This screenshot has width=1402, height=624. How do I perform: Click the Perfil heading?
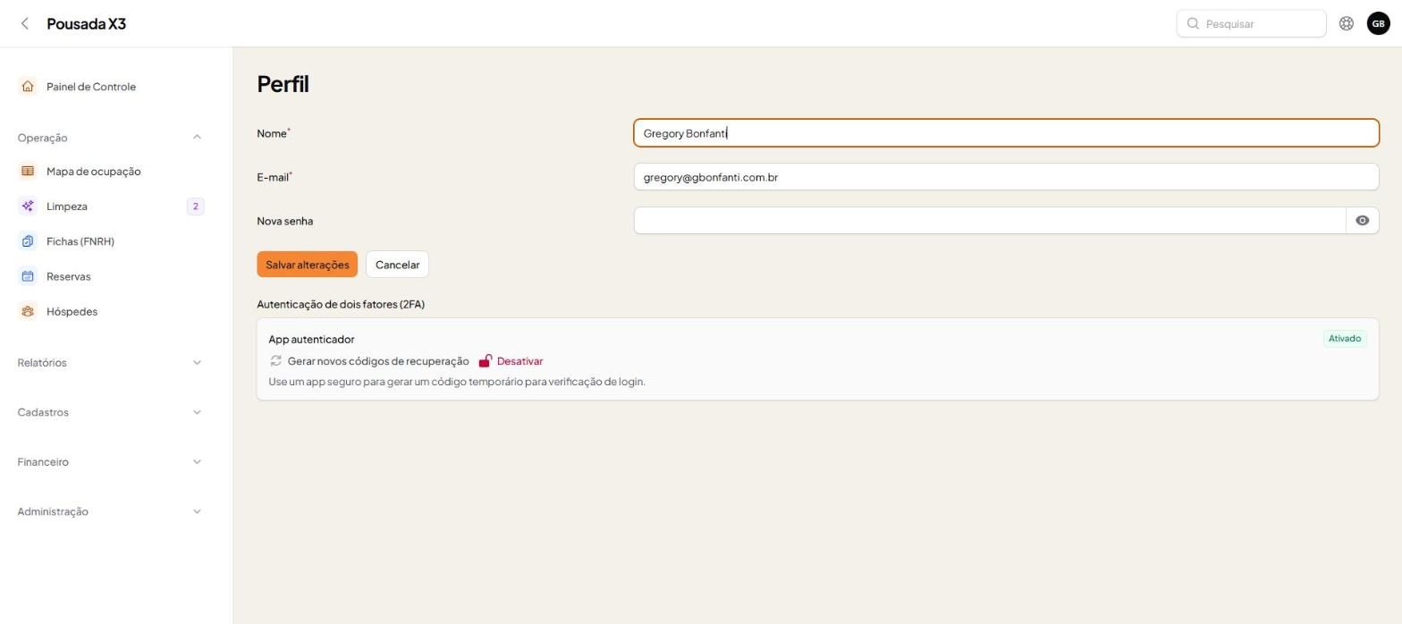(283, 84)
